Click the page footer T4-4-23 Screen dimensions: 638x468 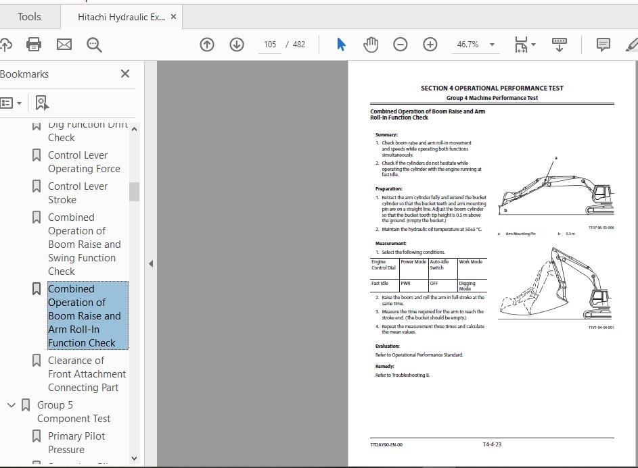492,444
